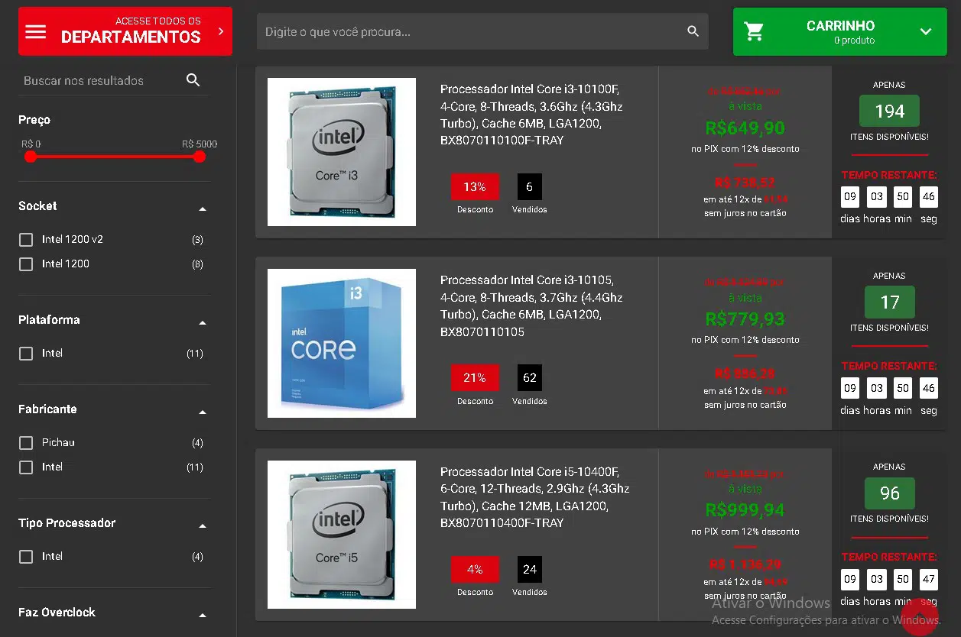
Task: Open the DEPARTAMENTOS red button
Action: pyautogui.click(x=125, y=31)
